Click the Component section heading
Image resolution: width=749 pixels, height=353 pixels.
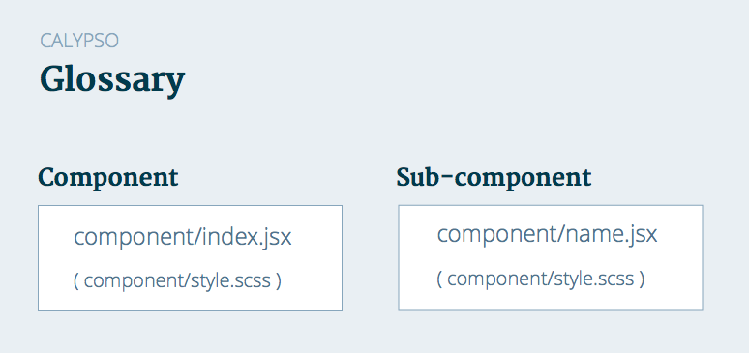click(108, 177)
